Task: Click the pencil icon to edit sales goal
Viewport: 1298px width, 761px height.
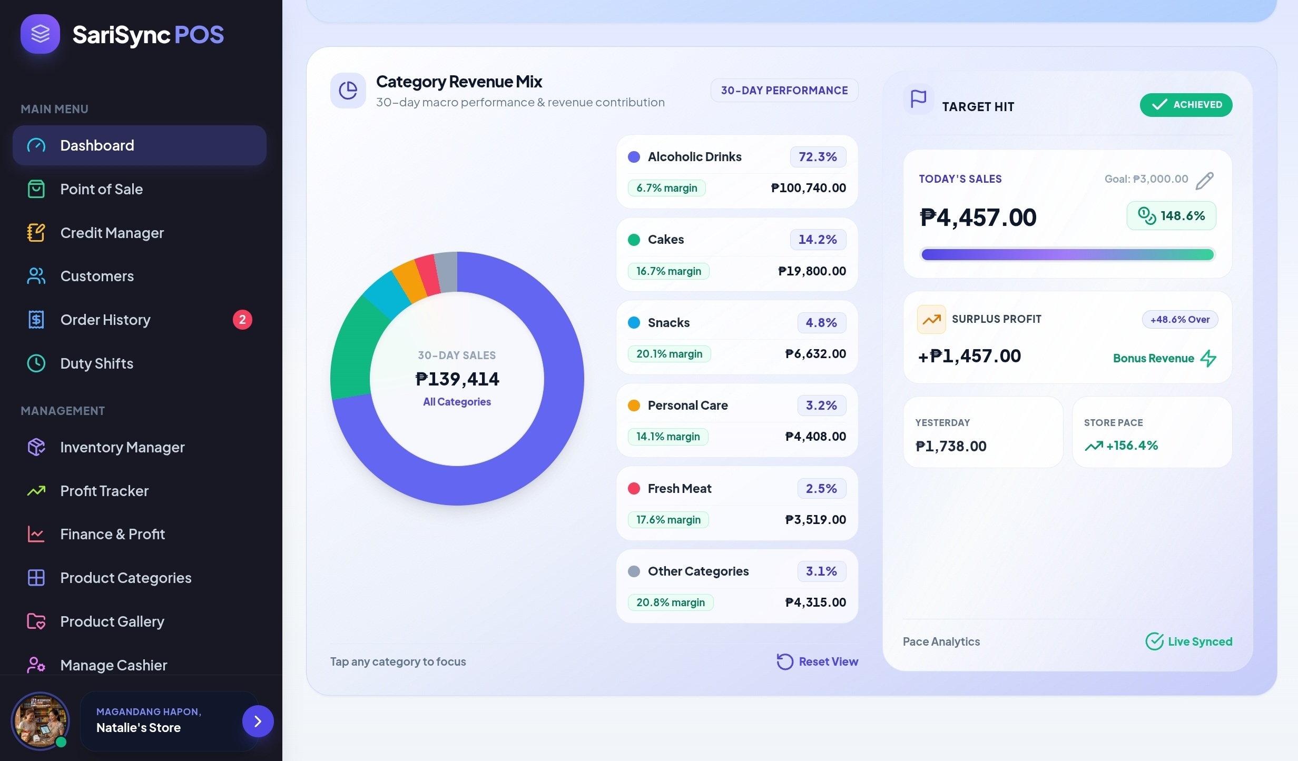Action: 1205,181
